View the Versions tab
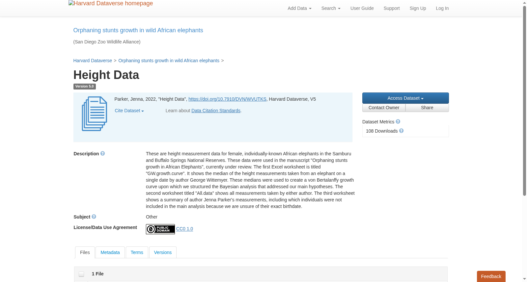The image size is (527, 282). [163, 252]
